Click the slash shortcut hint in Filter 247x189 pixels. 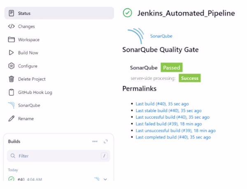(x=104, y=156)
